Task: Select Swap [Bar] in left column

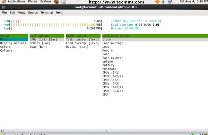Action: click(x=38, y=47)
